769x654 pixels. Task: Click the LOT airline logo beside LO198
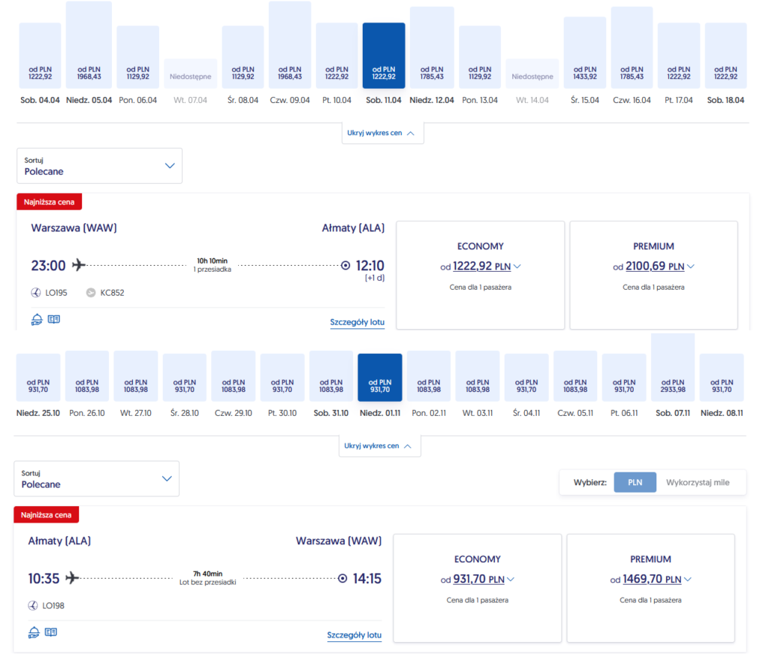coord(33,605)
